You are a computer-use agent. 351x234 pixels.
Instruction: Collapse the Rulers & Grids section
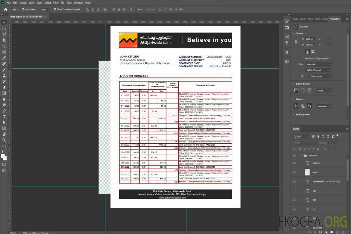(293, 84)
